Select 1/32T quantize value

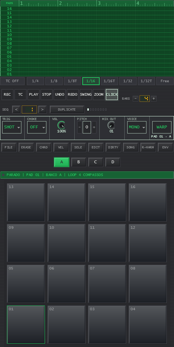(146, 81)
